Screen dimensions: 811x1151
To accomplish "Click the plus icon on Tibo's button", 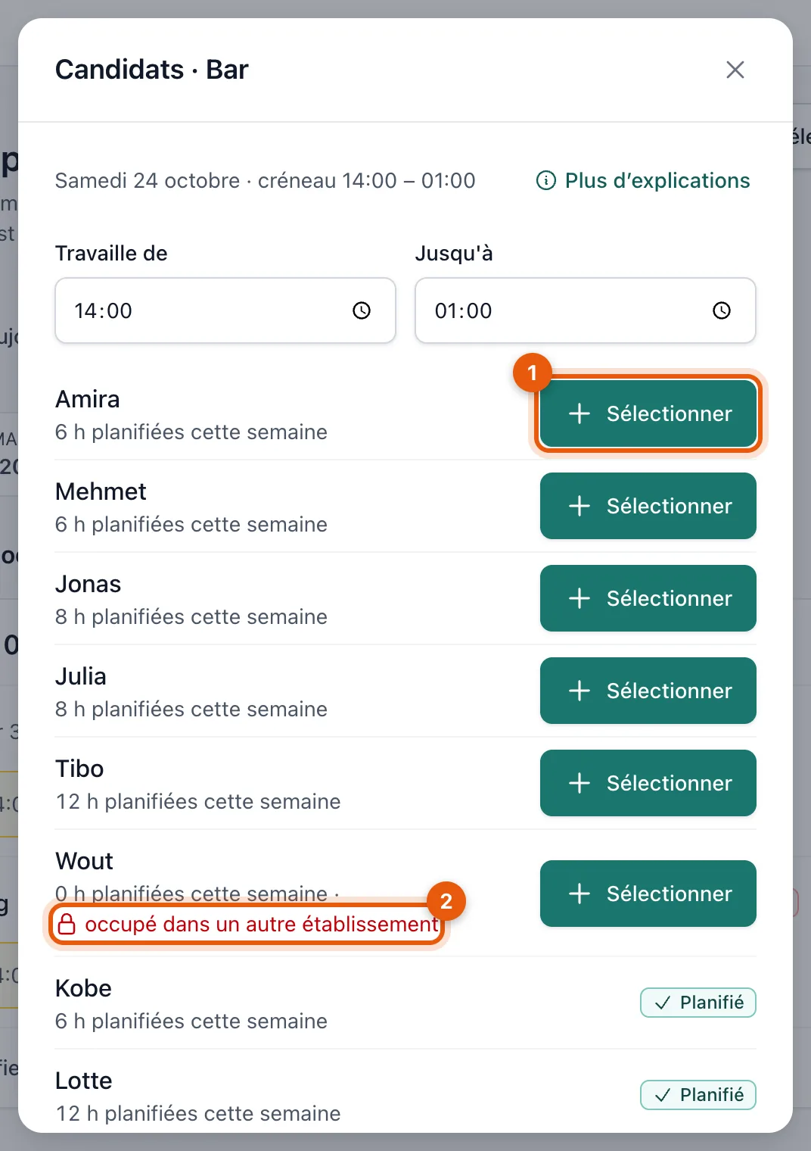I will click(580, 783).
